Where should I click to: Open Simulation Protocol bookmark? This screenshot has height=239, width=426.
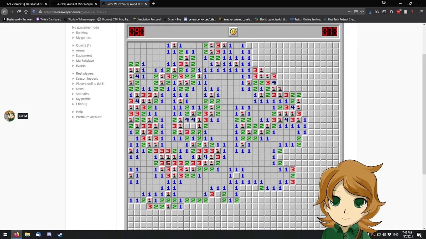(x=146, y=19)
